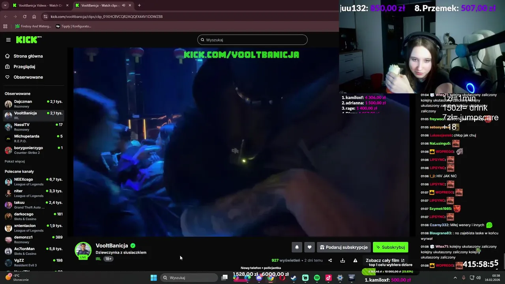Click Podaruj subskrypcje button
The width and height of the screenshot is (505, 284).
(x=344, y=247)
